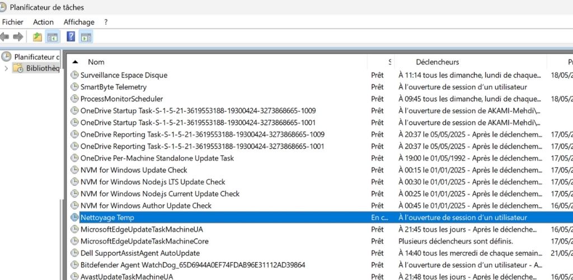The image size is (573, 280).
Task: Click the Up one level folder icon
Action: point(37,37)
